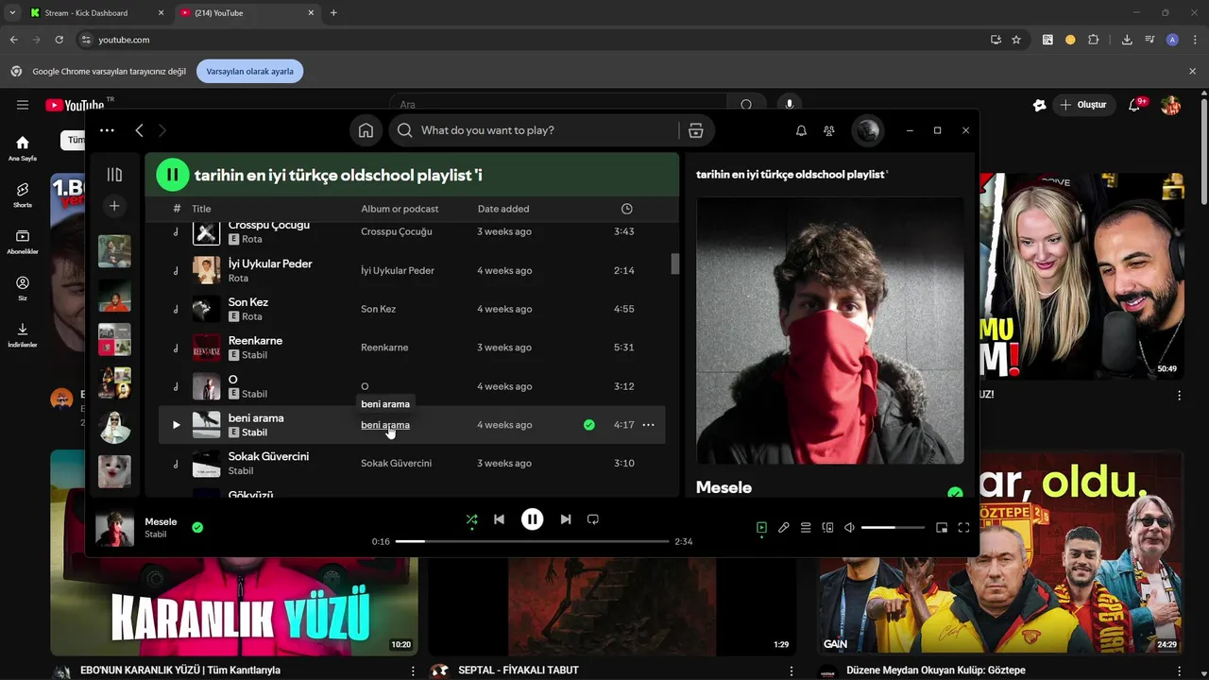Click Mesele album cover thumbnail in player bar
1209x680 pixels.
[x=114, y=528]
